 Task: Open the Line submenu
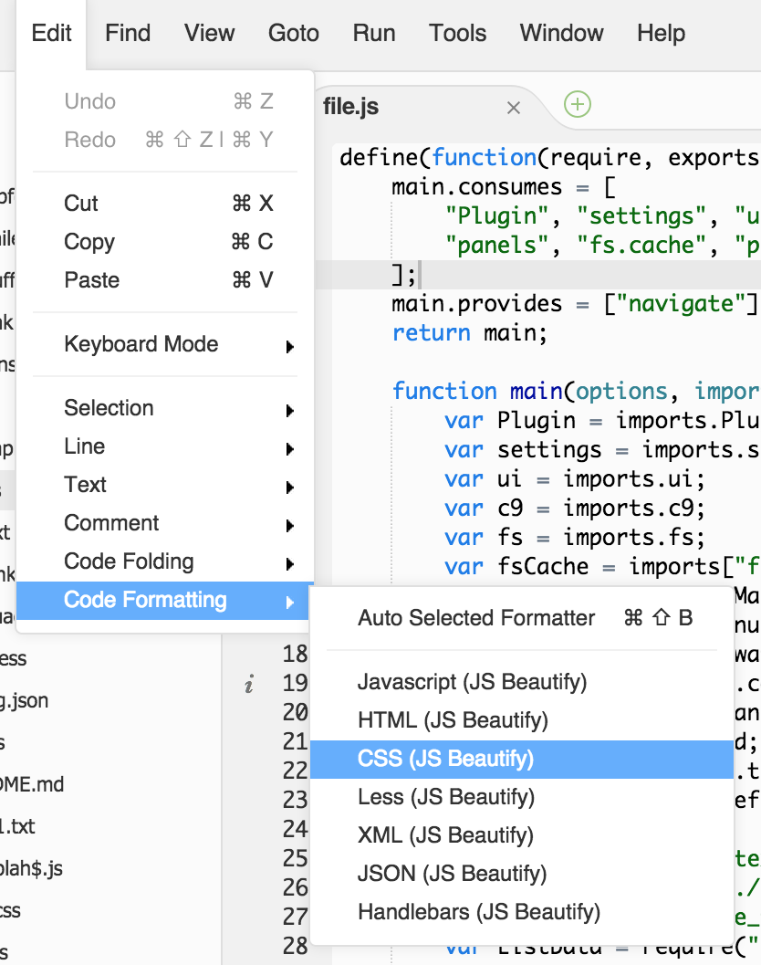point(84,446)
